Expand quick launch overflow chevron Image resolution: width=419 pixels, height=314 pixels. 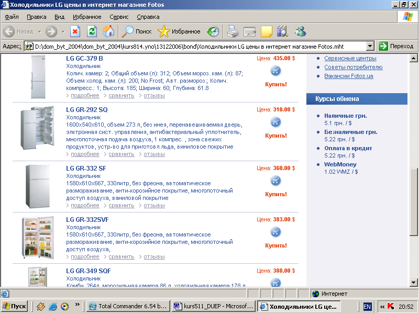pos(77,305)
